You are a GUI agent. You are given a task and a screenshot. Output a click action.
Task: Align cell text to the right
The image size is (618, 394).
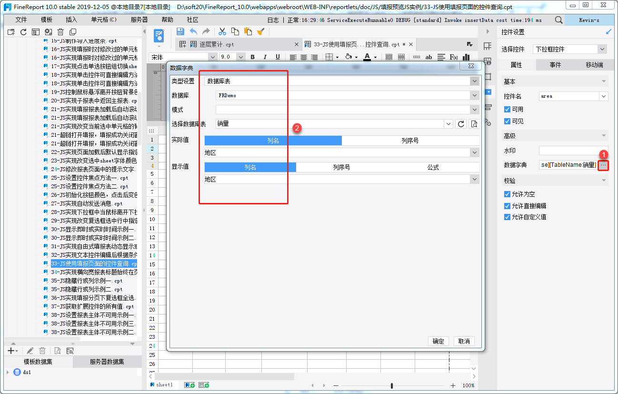click(314, 57)
